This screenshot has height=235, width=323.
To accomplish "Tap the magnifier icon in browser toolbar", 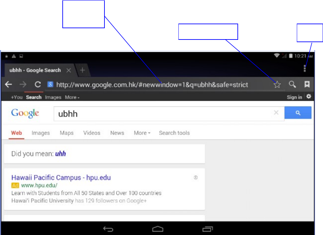I will (292, 84).
